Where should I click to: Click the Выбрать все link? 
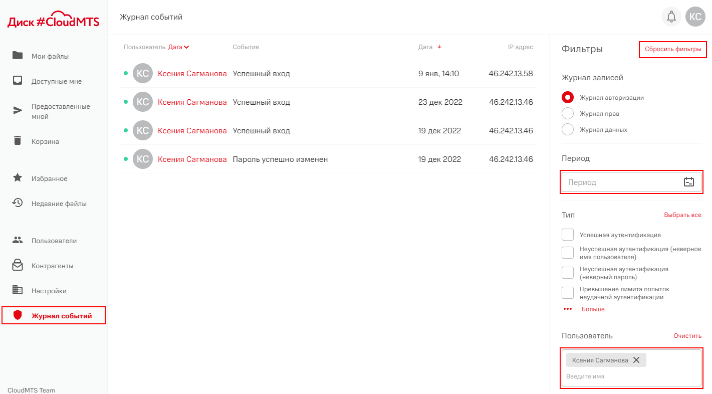click(682, 215)
